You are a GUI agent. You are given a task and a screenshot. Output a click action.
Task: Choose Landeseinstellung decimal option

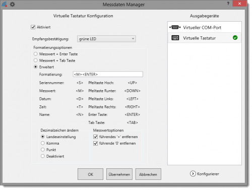tap(43, 137)
